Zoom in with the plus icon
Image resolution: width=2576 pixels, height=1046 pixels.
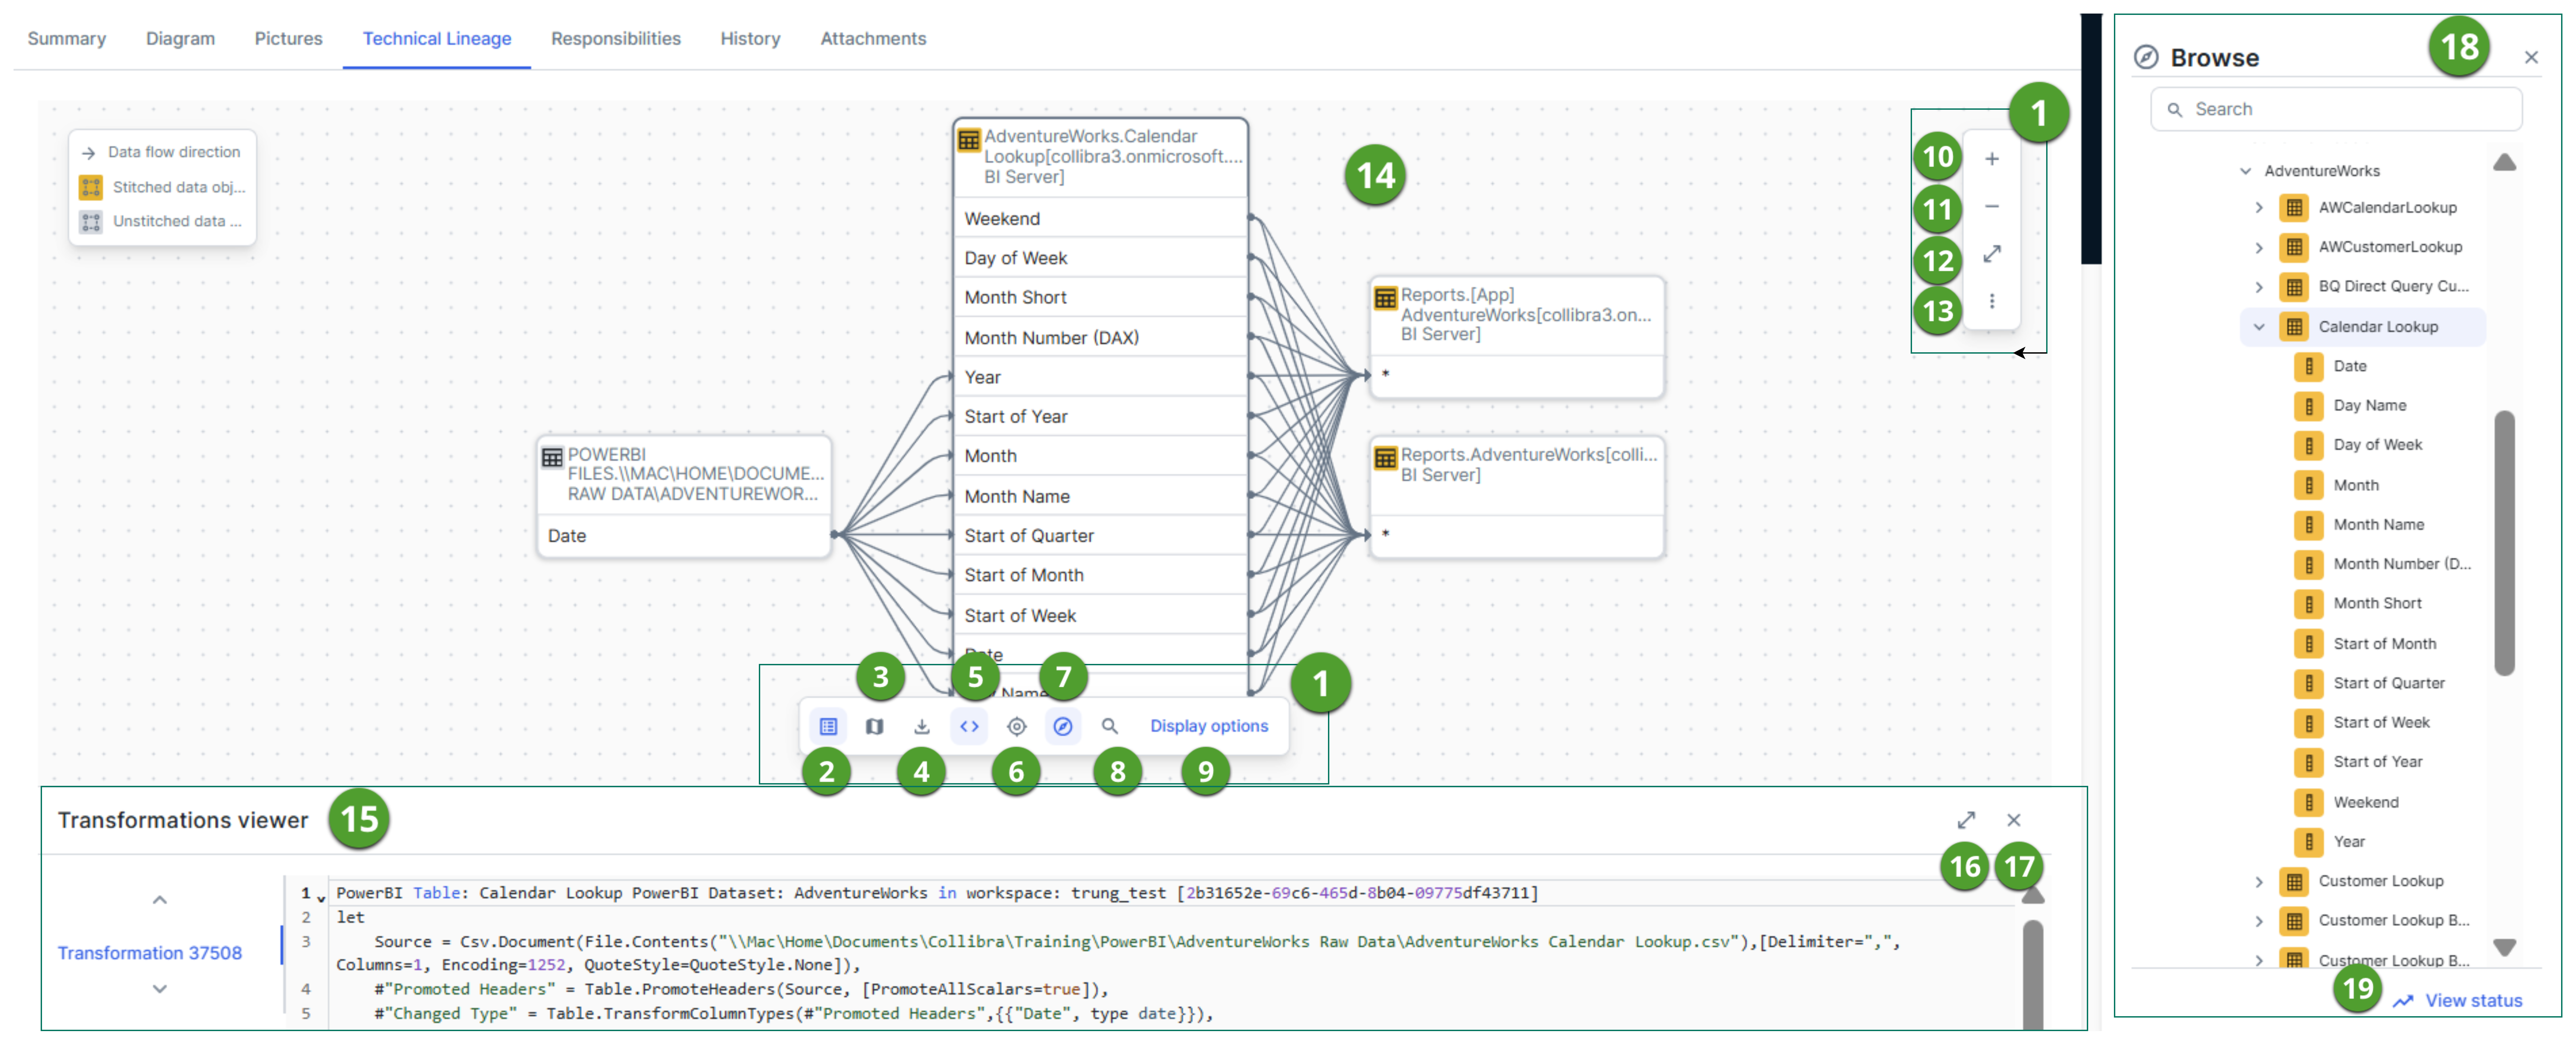click(x=1992, y=159)
